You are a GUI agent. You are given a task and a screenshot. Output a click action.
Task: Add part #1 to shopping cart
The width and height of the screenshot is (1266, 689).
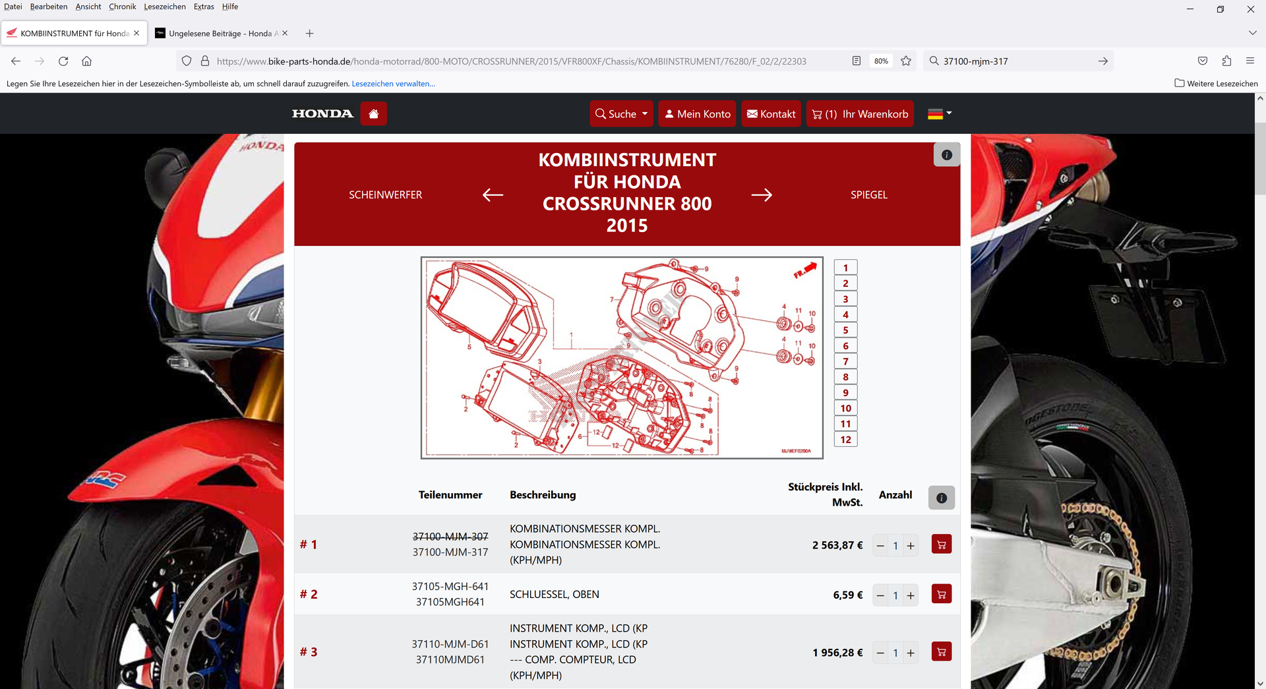(941, 545)
